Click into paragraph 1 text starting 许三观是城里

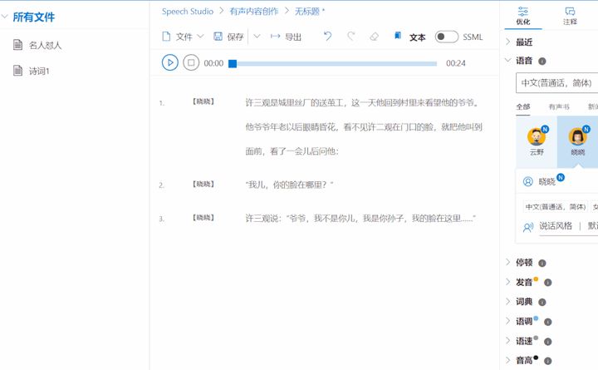coord(364,126)
